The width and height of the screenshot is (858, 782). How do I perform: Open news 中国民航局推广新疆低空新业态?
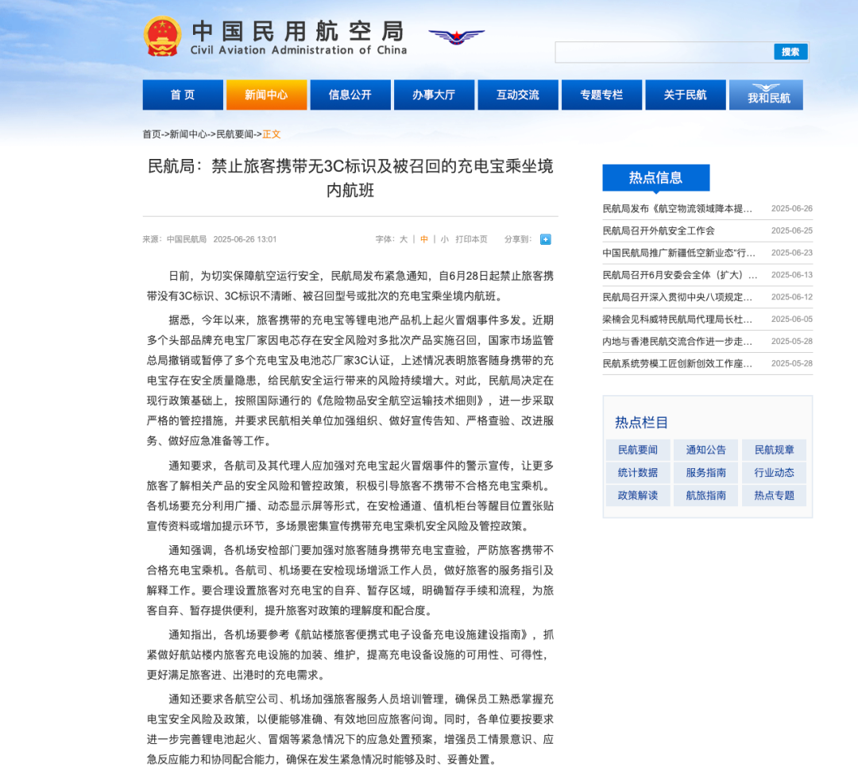pyautogui.click(x=678, y=253)
